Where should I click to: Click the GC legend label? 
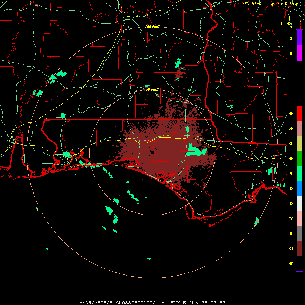pos(291,234)
